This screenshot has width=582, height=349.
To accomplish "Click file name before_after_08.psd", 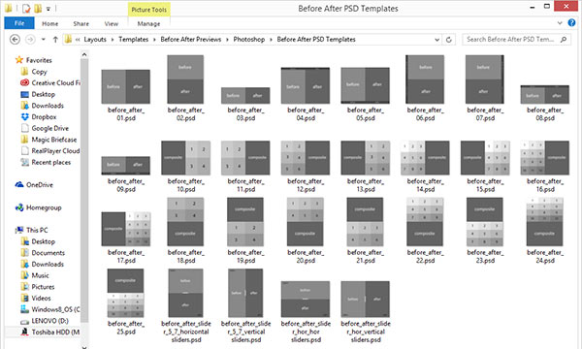I will [545, 114].
